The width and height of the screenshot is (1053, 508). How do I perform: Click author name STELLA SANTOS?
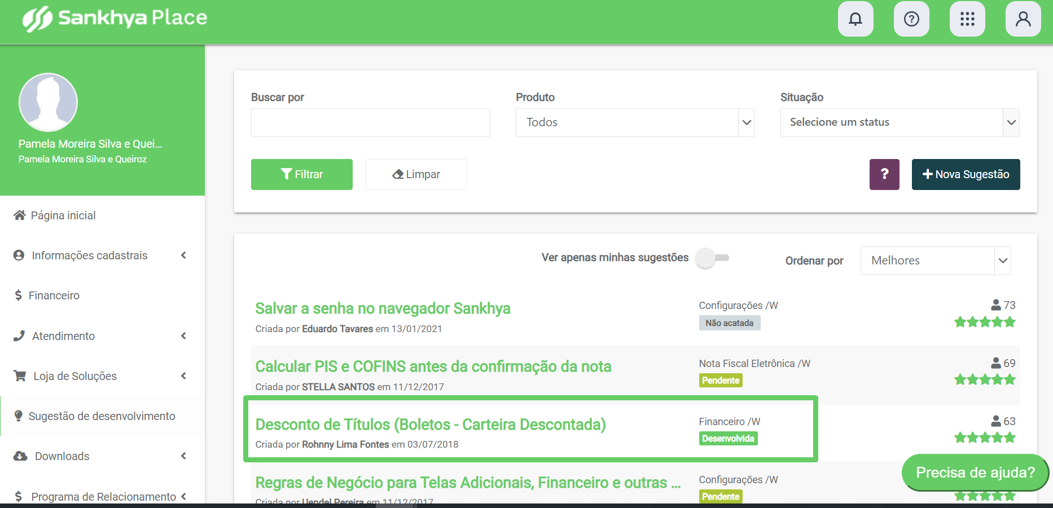(339, 387)
